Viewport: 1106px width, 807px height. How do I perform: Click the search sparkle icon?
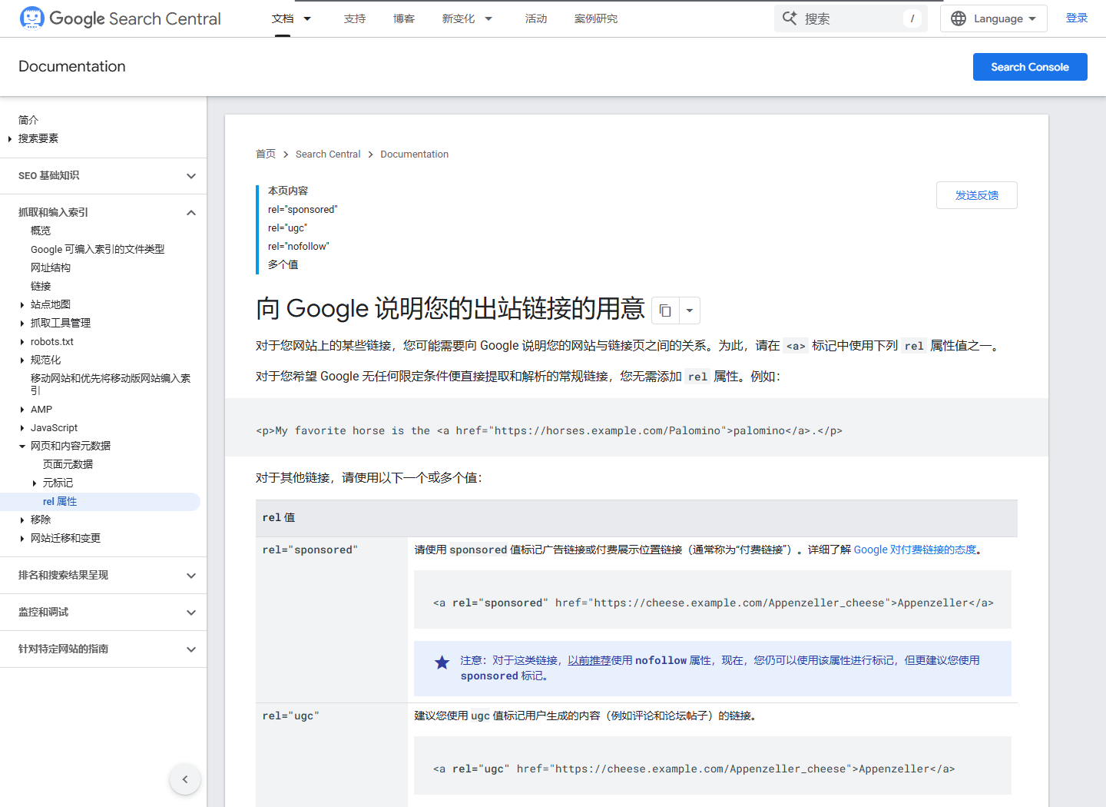tap(790, 18)
